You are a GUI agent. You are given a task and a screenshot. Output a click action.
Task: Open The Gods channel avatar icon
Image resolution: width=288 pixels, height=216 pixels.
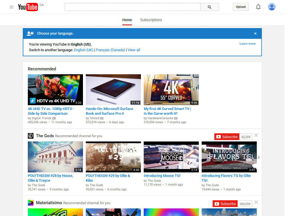pyautogui.click(x=31, y=136)
